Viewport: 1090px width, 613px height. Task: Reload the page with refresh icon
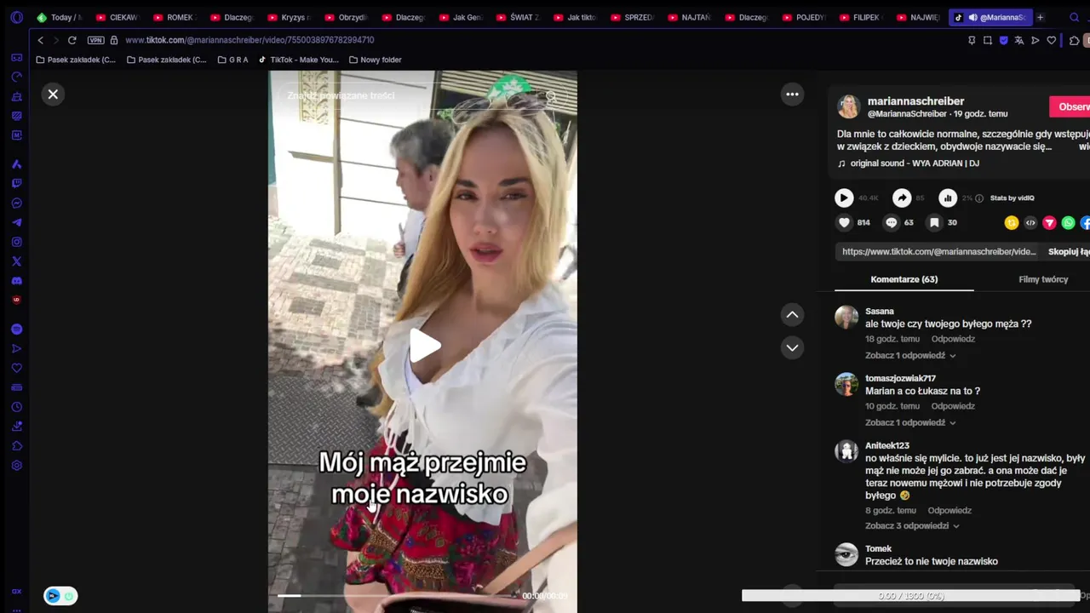click(x=72, y=40)
